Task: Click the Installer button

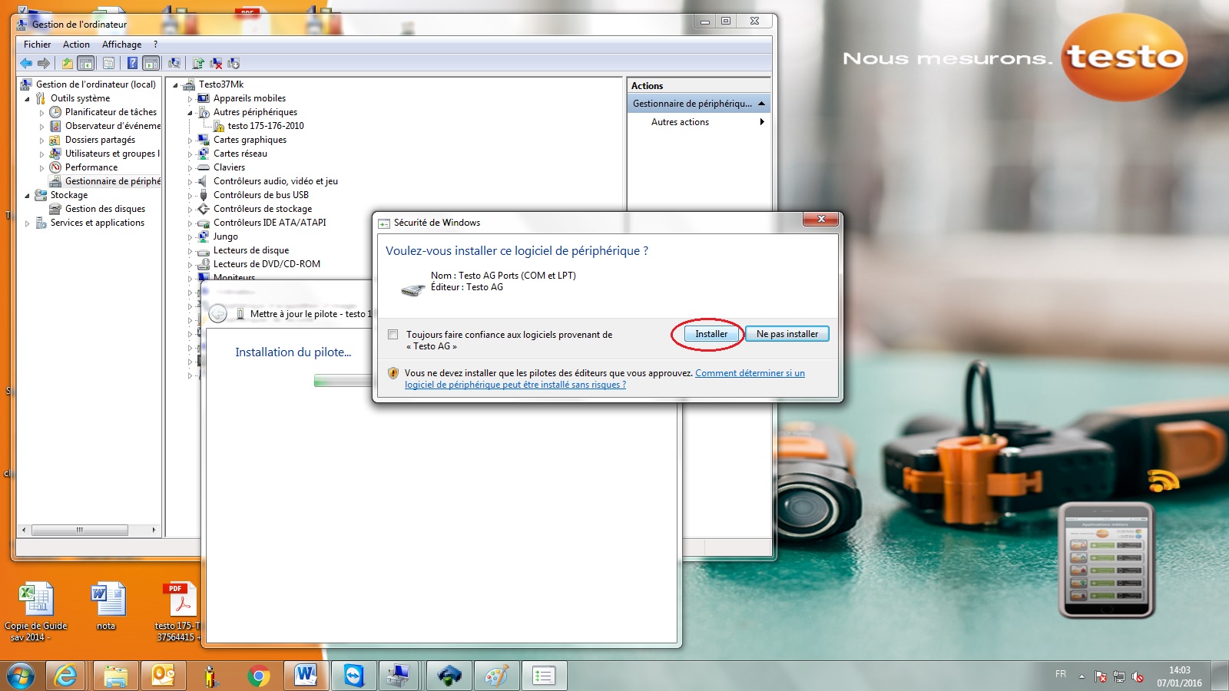Action: [711, 334]
